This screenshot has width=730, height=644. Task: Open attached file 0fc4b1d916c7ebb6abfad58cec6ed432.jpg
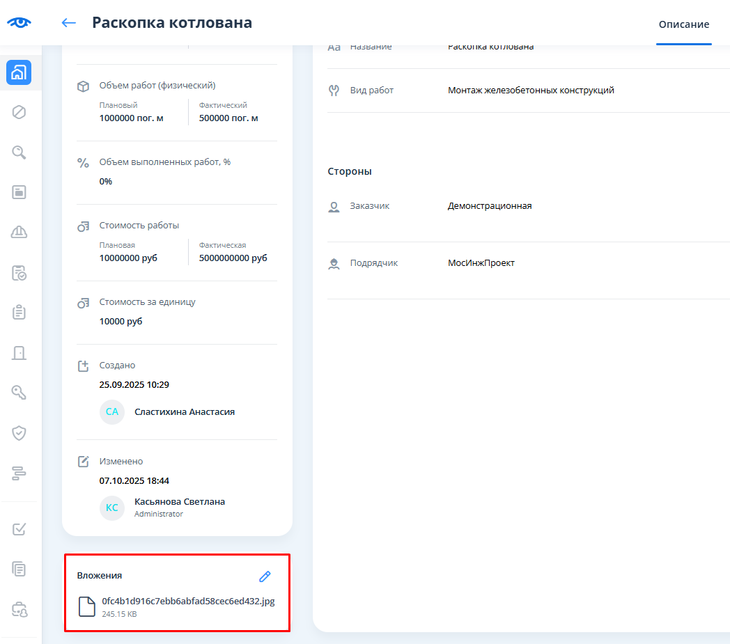tap(187, 602)
